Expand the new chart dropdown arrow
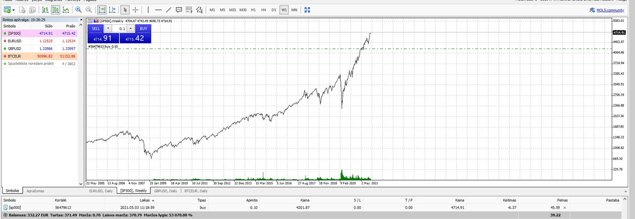The image size is (635, 219). [x=13, y=10]
